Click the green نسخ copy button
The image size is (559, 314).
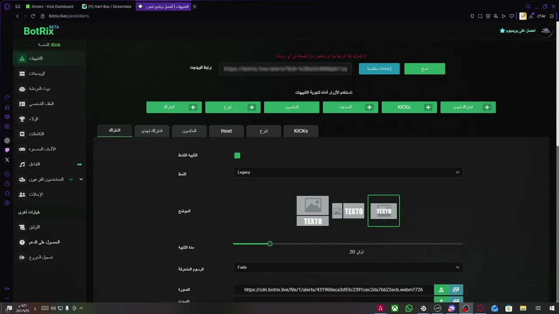pos(424,68)
